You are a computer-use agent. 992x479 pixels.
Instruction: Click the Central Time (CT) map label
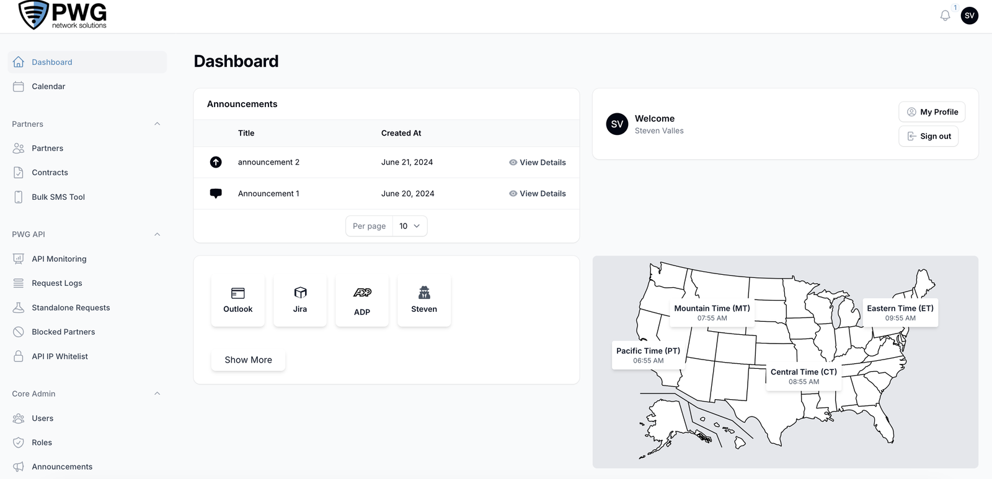coord(804,376)
